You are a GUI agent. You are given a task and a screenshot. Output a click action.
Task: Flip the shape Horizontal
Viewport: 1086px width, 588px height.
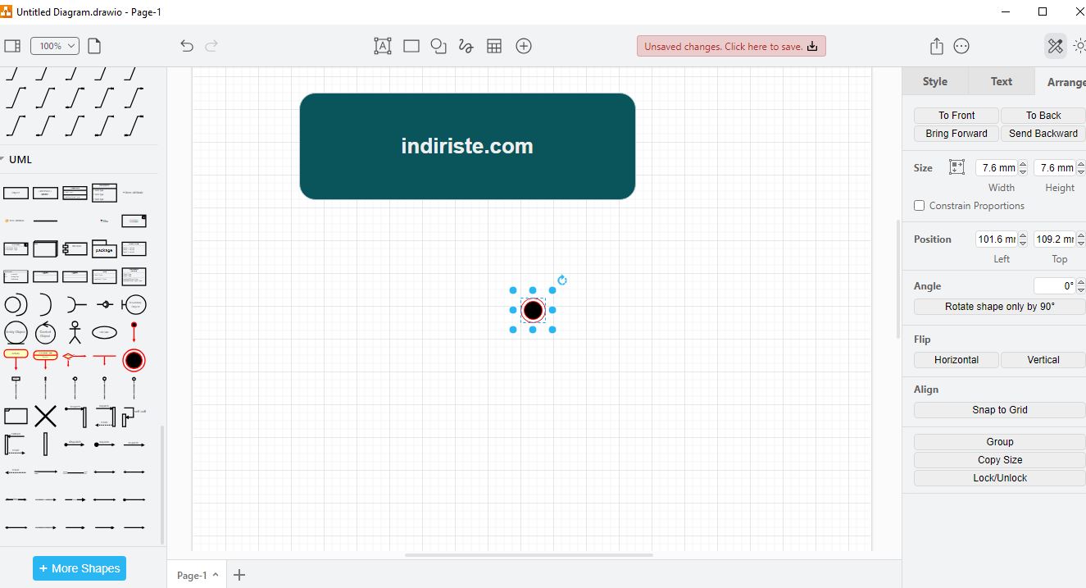tap(956, 360)
